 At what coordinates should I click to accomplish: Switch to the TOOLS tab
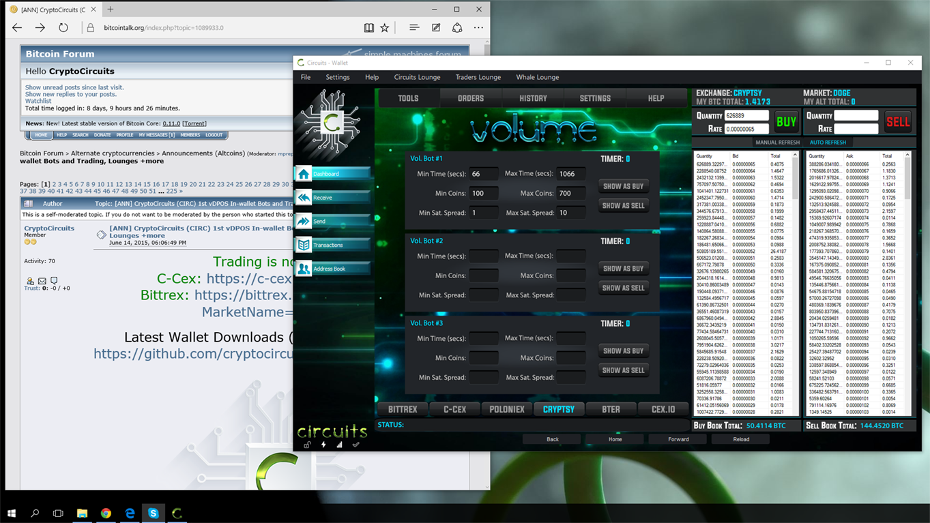[408, 98]
